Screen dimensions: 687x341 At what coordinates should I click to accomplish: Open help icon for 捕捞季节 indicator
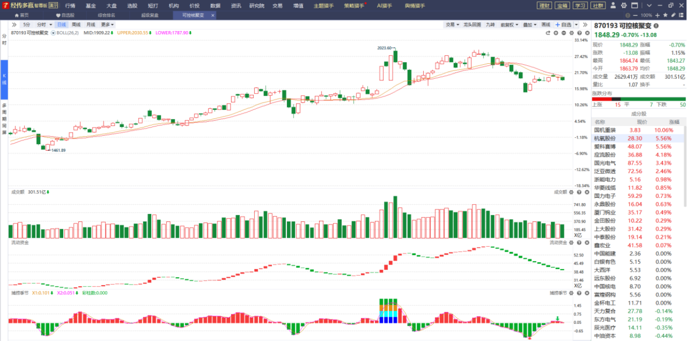click(x=579, y=293)
